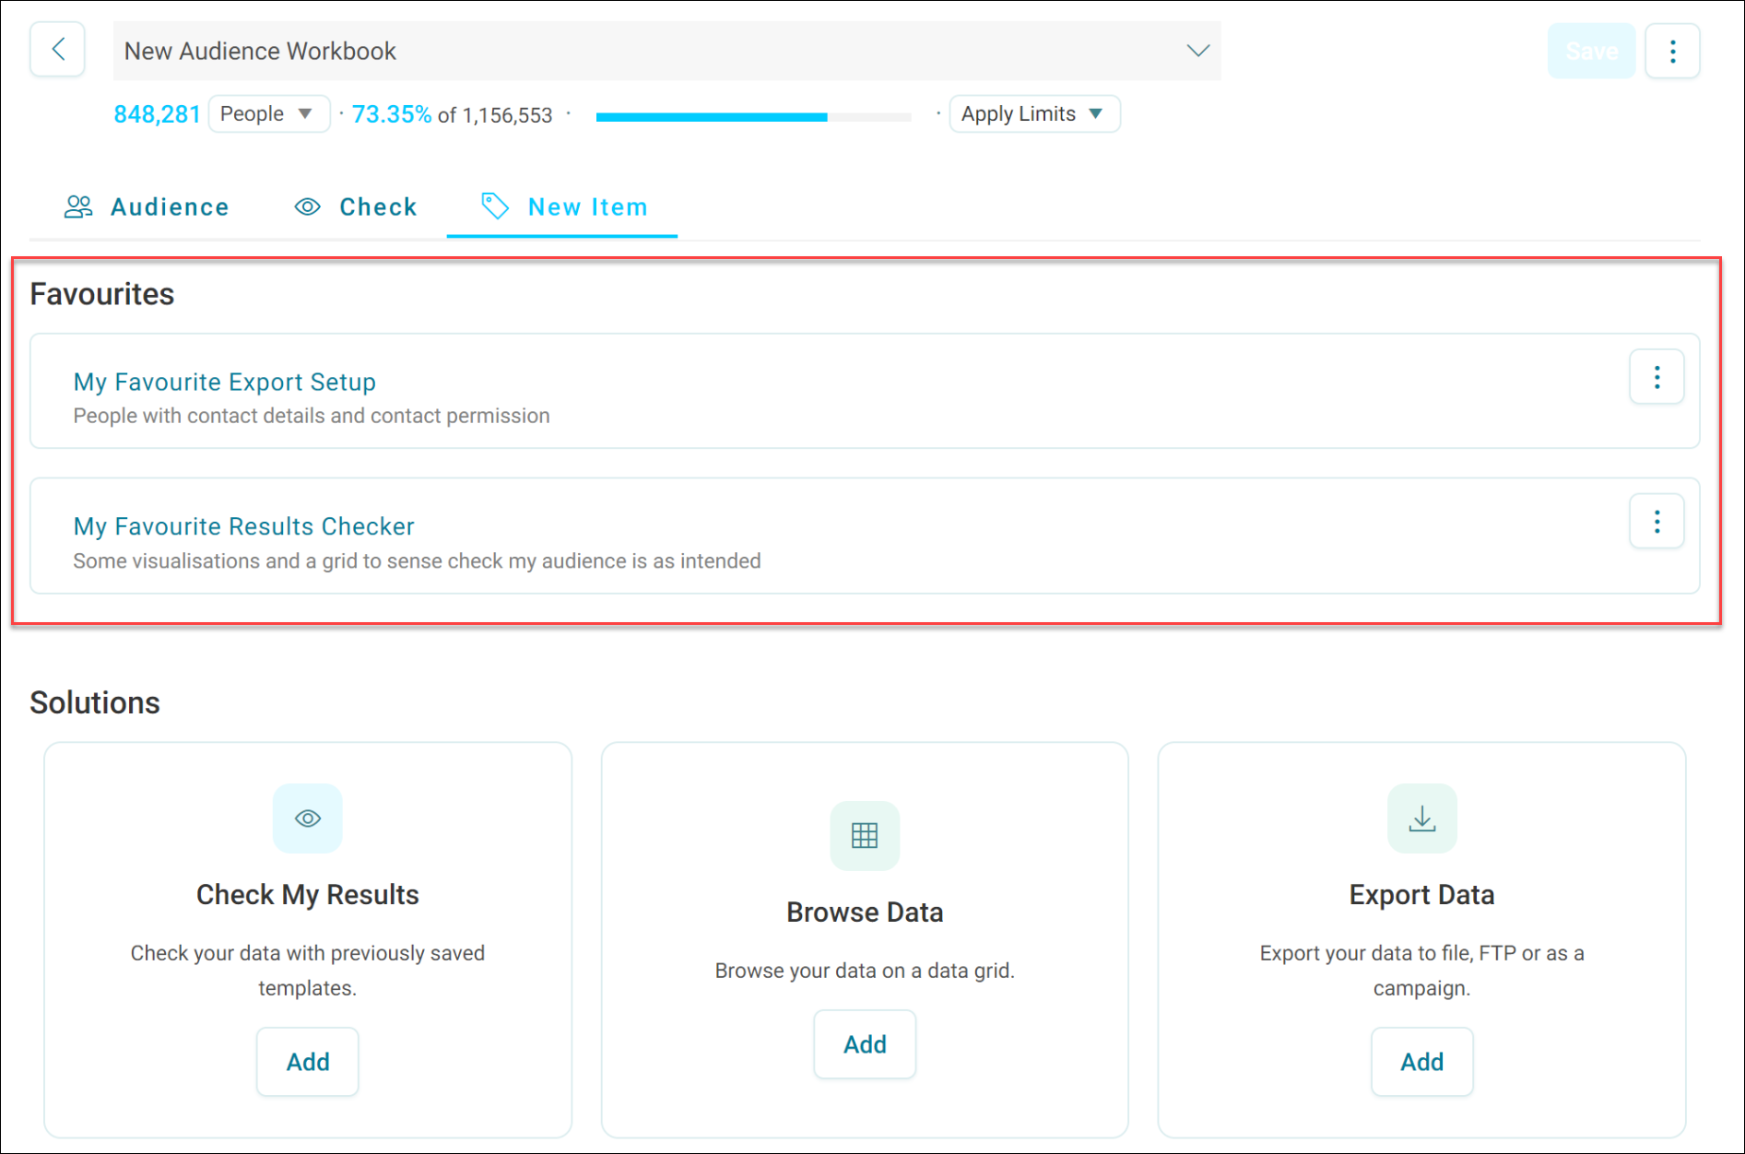Viewport: 1745px width, 1154px height.
Task: Add the Check My Results solution
Action: [308, 1062]
